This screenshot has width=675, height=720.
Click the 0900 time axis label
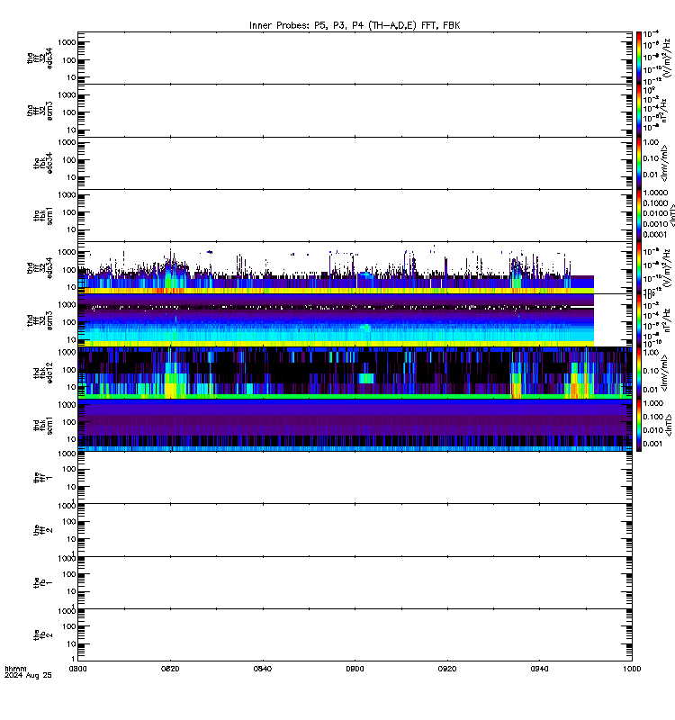pyautogui.click(x=355, y=669)
